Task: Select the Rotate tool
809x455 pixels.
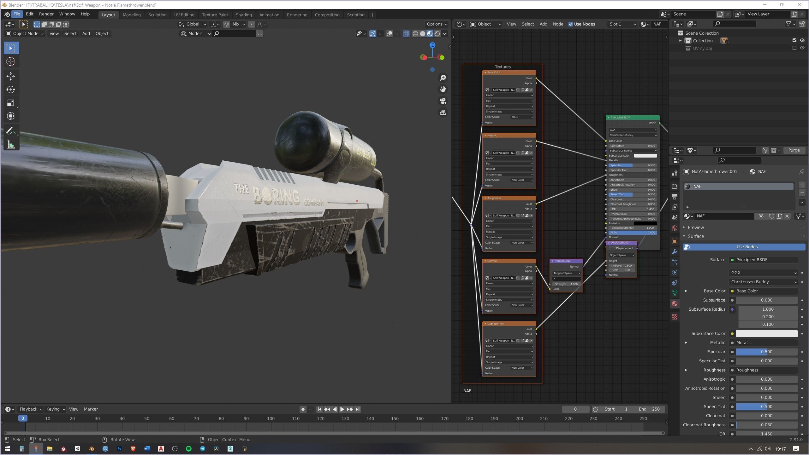Action: [11, 89]
